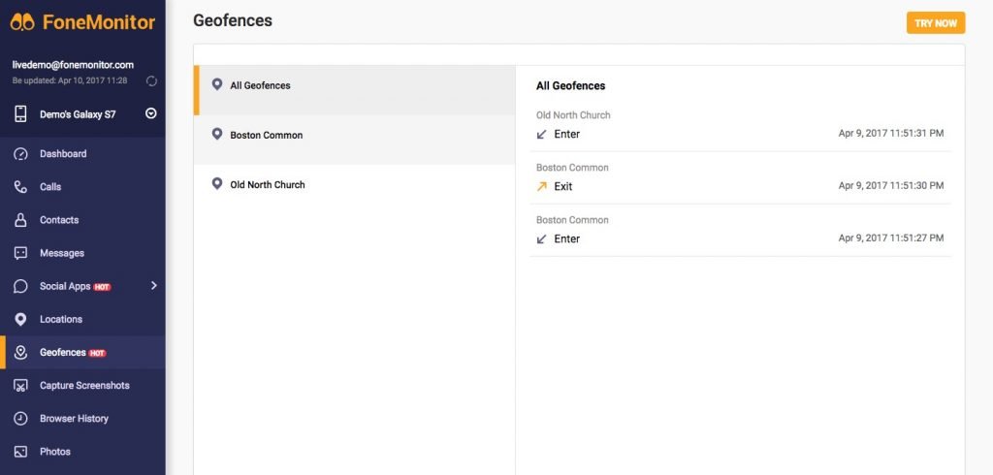Open Dashboard gauge icon in sidebar

pyautogui.click(x=21, y=154)
